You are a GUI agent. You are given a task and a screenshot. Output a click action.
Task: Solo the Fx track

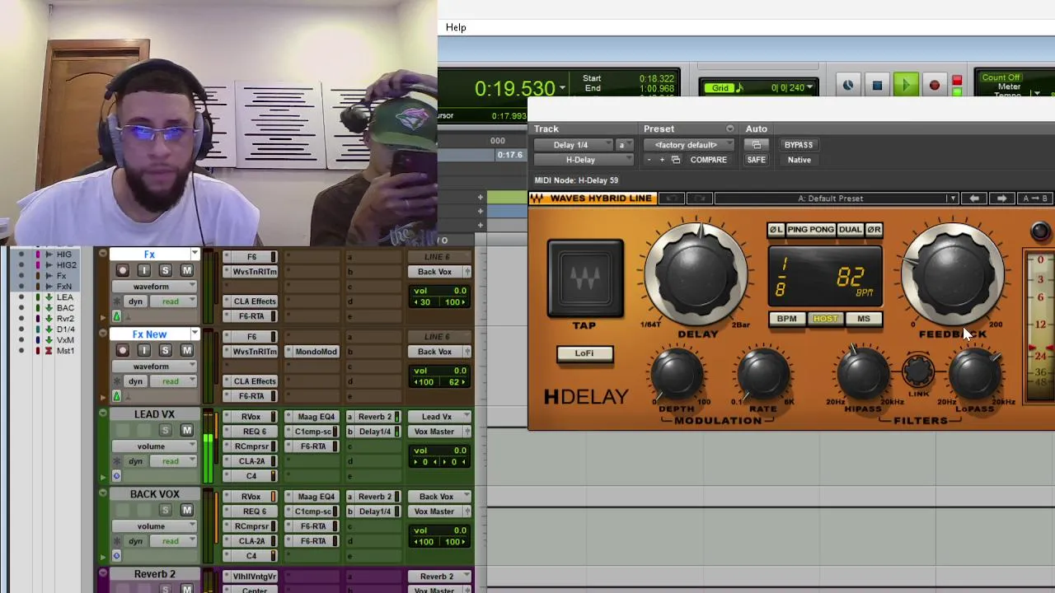[x=165, y=271]
